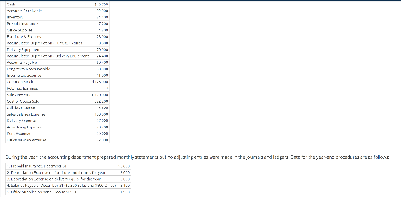Click the Long term Notes Payable amount
Viewport: 401px width, 197px height.
pos(102,69)
